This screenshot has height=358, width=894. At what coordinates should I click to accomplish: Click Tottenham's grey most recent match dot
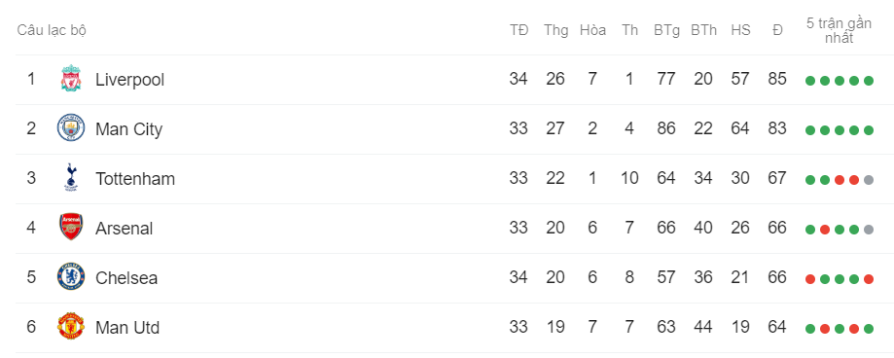pyautogui.click(x=869, y=180)
